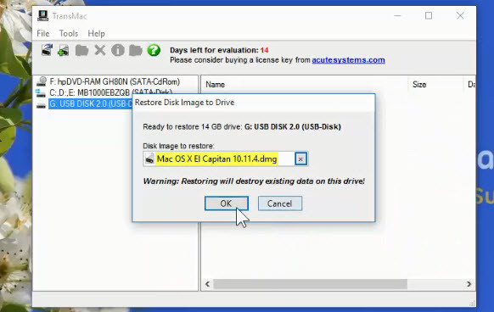Click the grayed folder icon beside the green help icon

tap(136, 50)
